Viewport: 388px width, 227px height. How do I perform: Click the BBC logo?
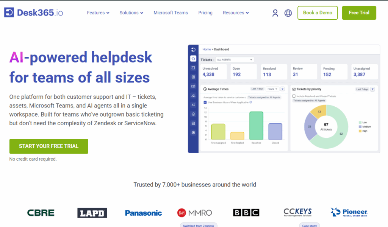[x=246, y=213]
